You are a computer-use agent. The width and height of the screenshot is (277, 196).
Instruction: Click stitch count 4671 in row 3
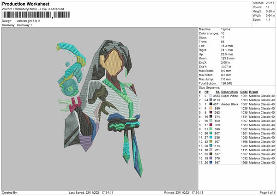coord(217,104)
